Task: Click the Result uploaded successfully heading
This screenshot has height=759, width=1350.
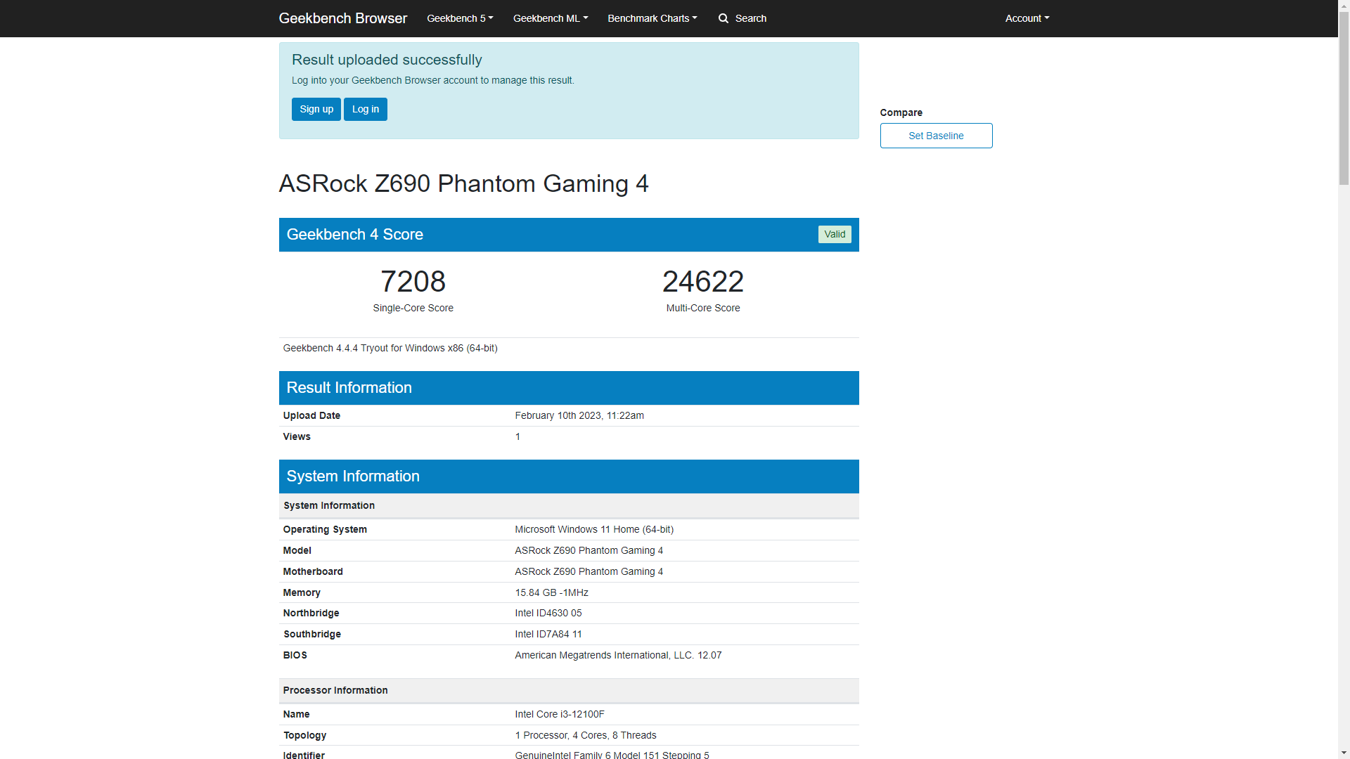Action: [387, 60]
